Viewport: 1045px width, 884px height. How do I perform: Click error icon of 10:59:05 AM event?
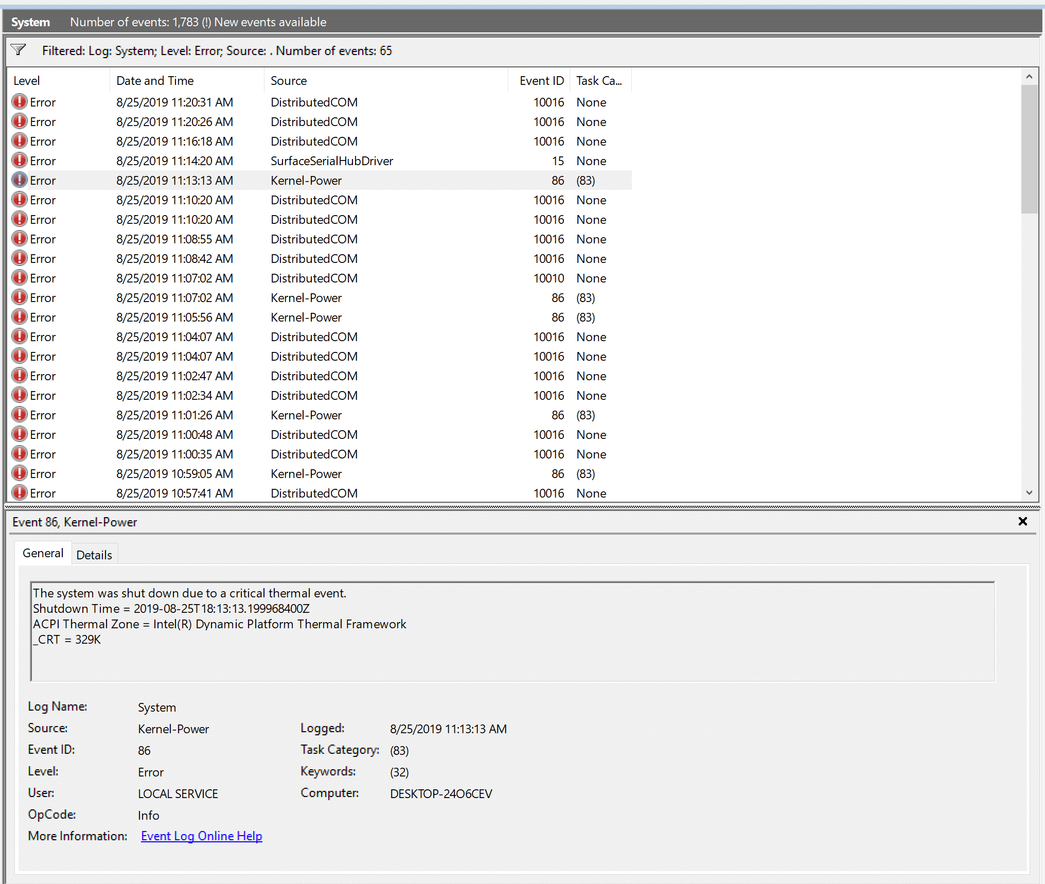(20, 473)
